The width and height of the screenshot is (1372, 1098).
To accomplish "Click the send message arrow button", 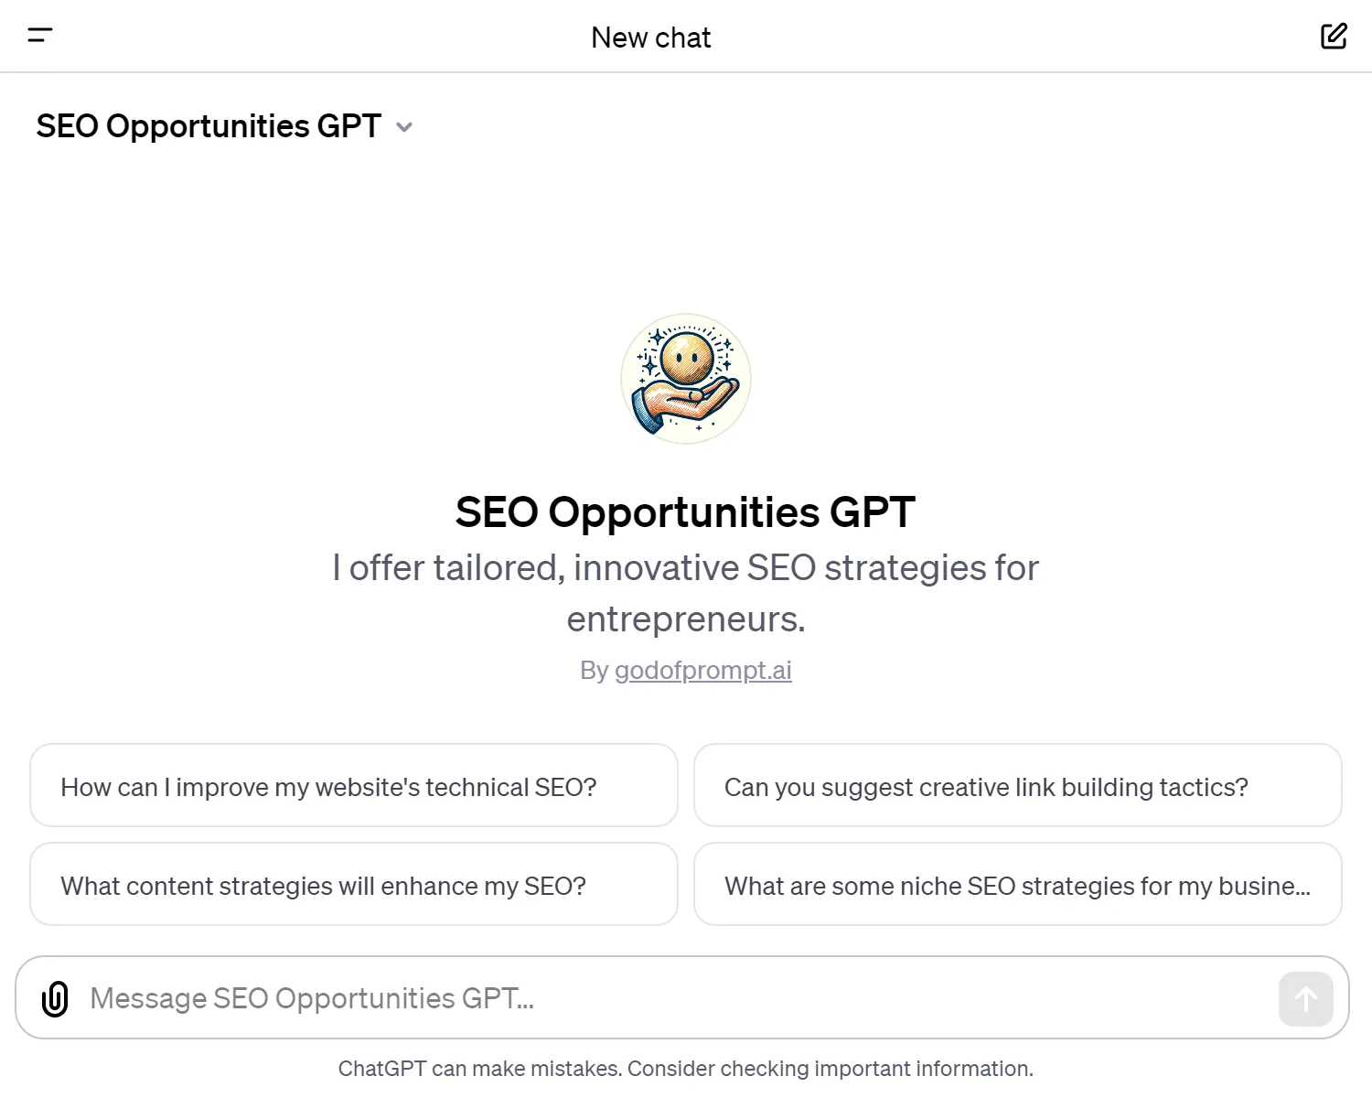I will click(x=1305, y=998).
